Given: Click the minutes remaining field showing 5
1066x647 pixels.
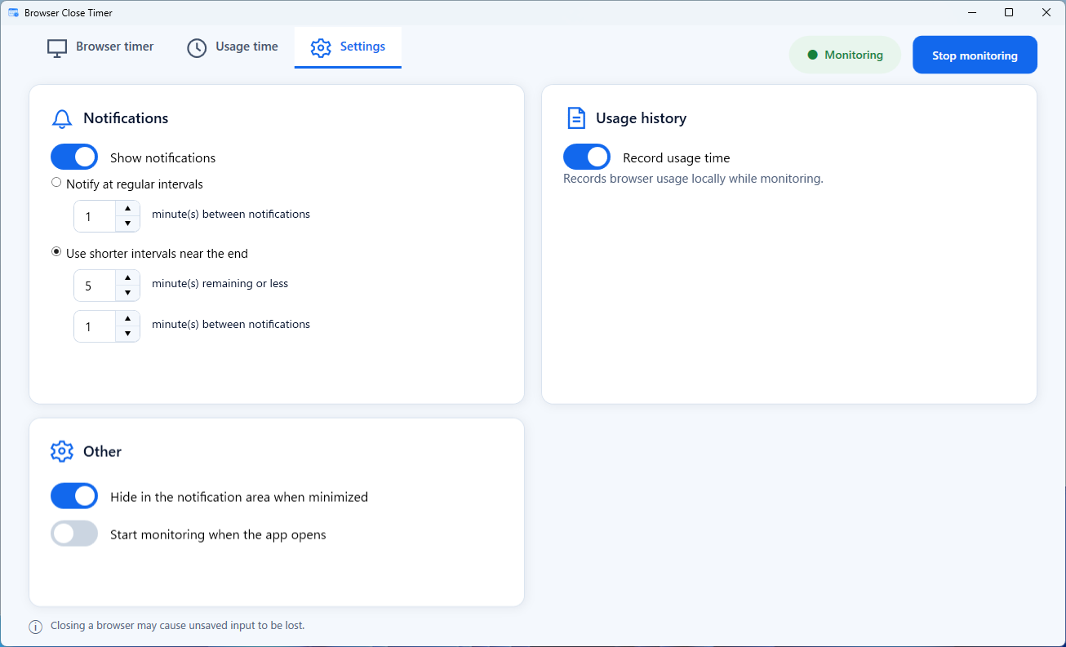Looking at the screenshot, I should coord(95,286).
